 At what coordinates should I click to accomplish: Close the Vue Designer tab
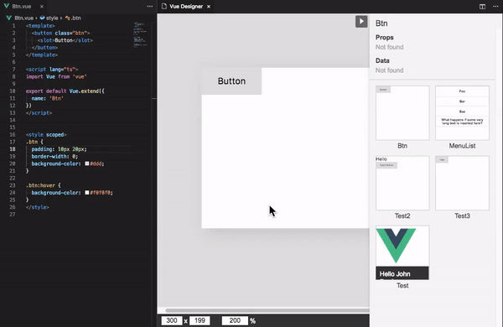tap(209, 7)
